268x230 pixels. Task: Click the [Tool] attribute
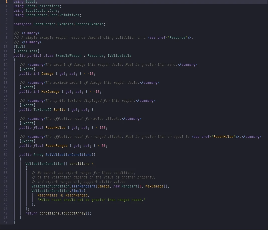pyautogui.click(x=19, y=47)
